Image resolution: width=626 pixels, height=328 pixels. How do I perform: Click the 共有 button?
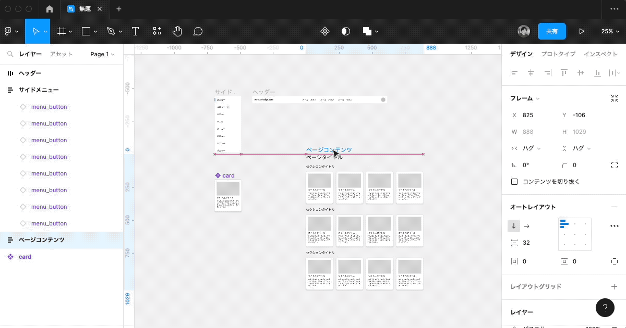(x=552, y=31)
